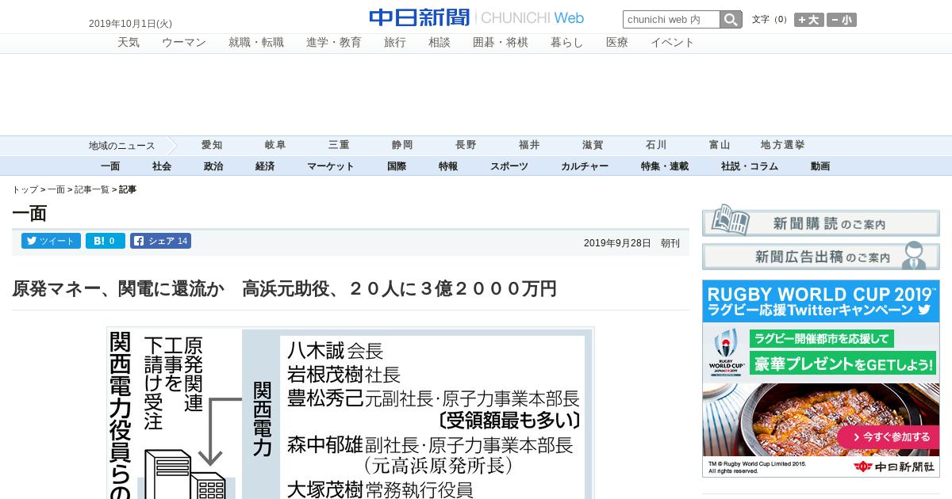Open the 相談 menu item

tap(440, 43)
